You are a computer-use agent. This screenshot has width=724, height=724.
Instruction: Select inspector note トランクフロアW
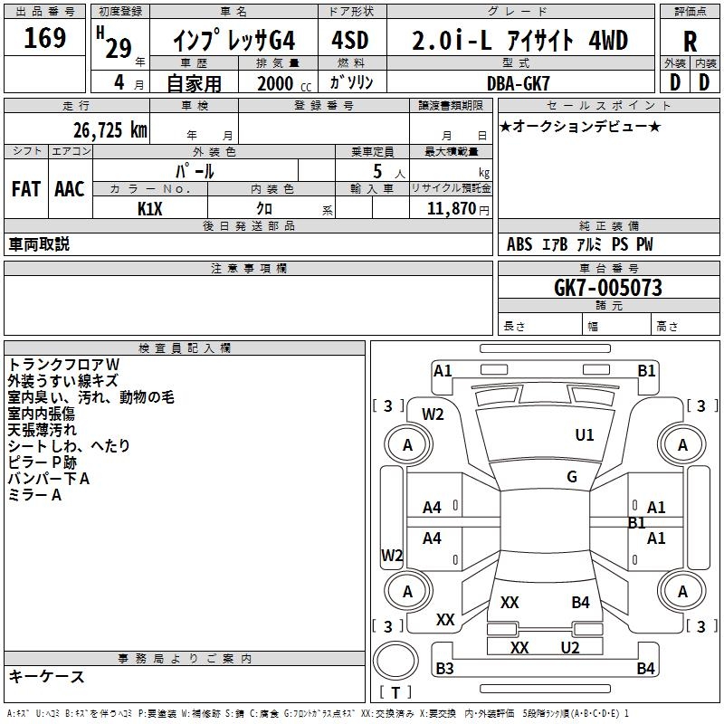[x=63, y=365]
